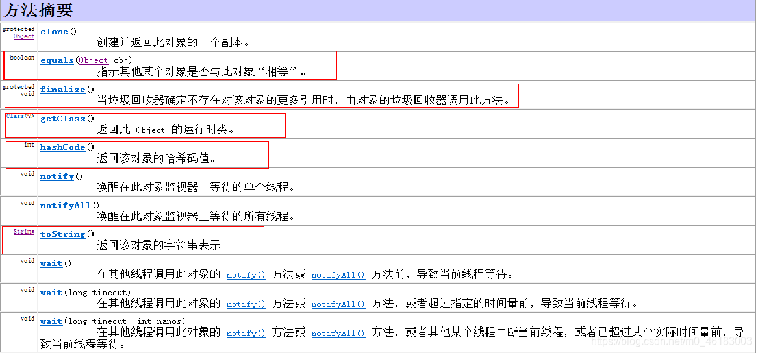Click the 'obj' parameter name in equals

click(x=120, y=60)
